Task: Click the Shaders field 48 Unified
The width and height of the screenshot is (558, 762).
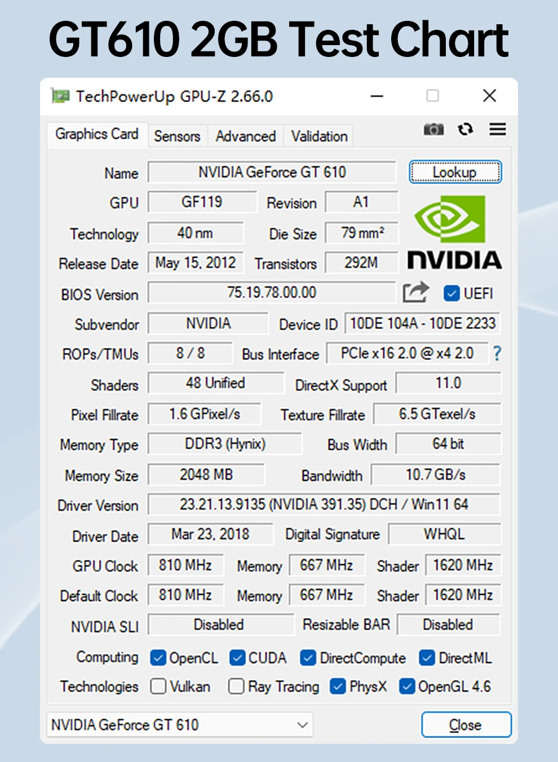Action: click(x=216, y=383)
